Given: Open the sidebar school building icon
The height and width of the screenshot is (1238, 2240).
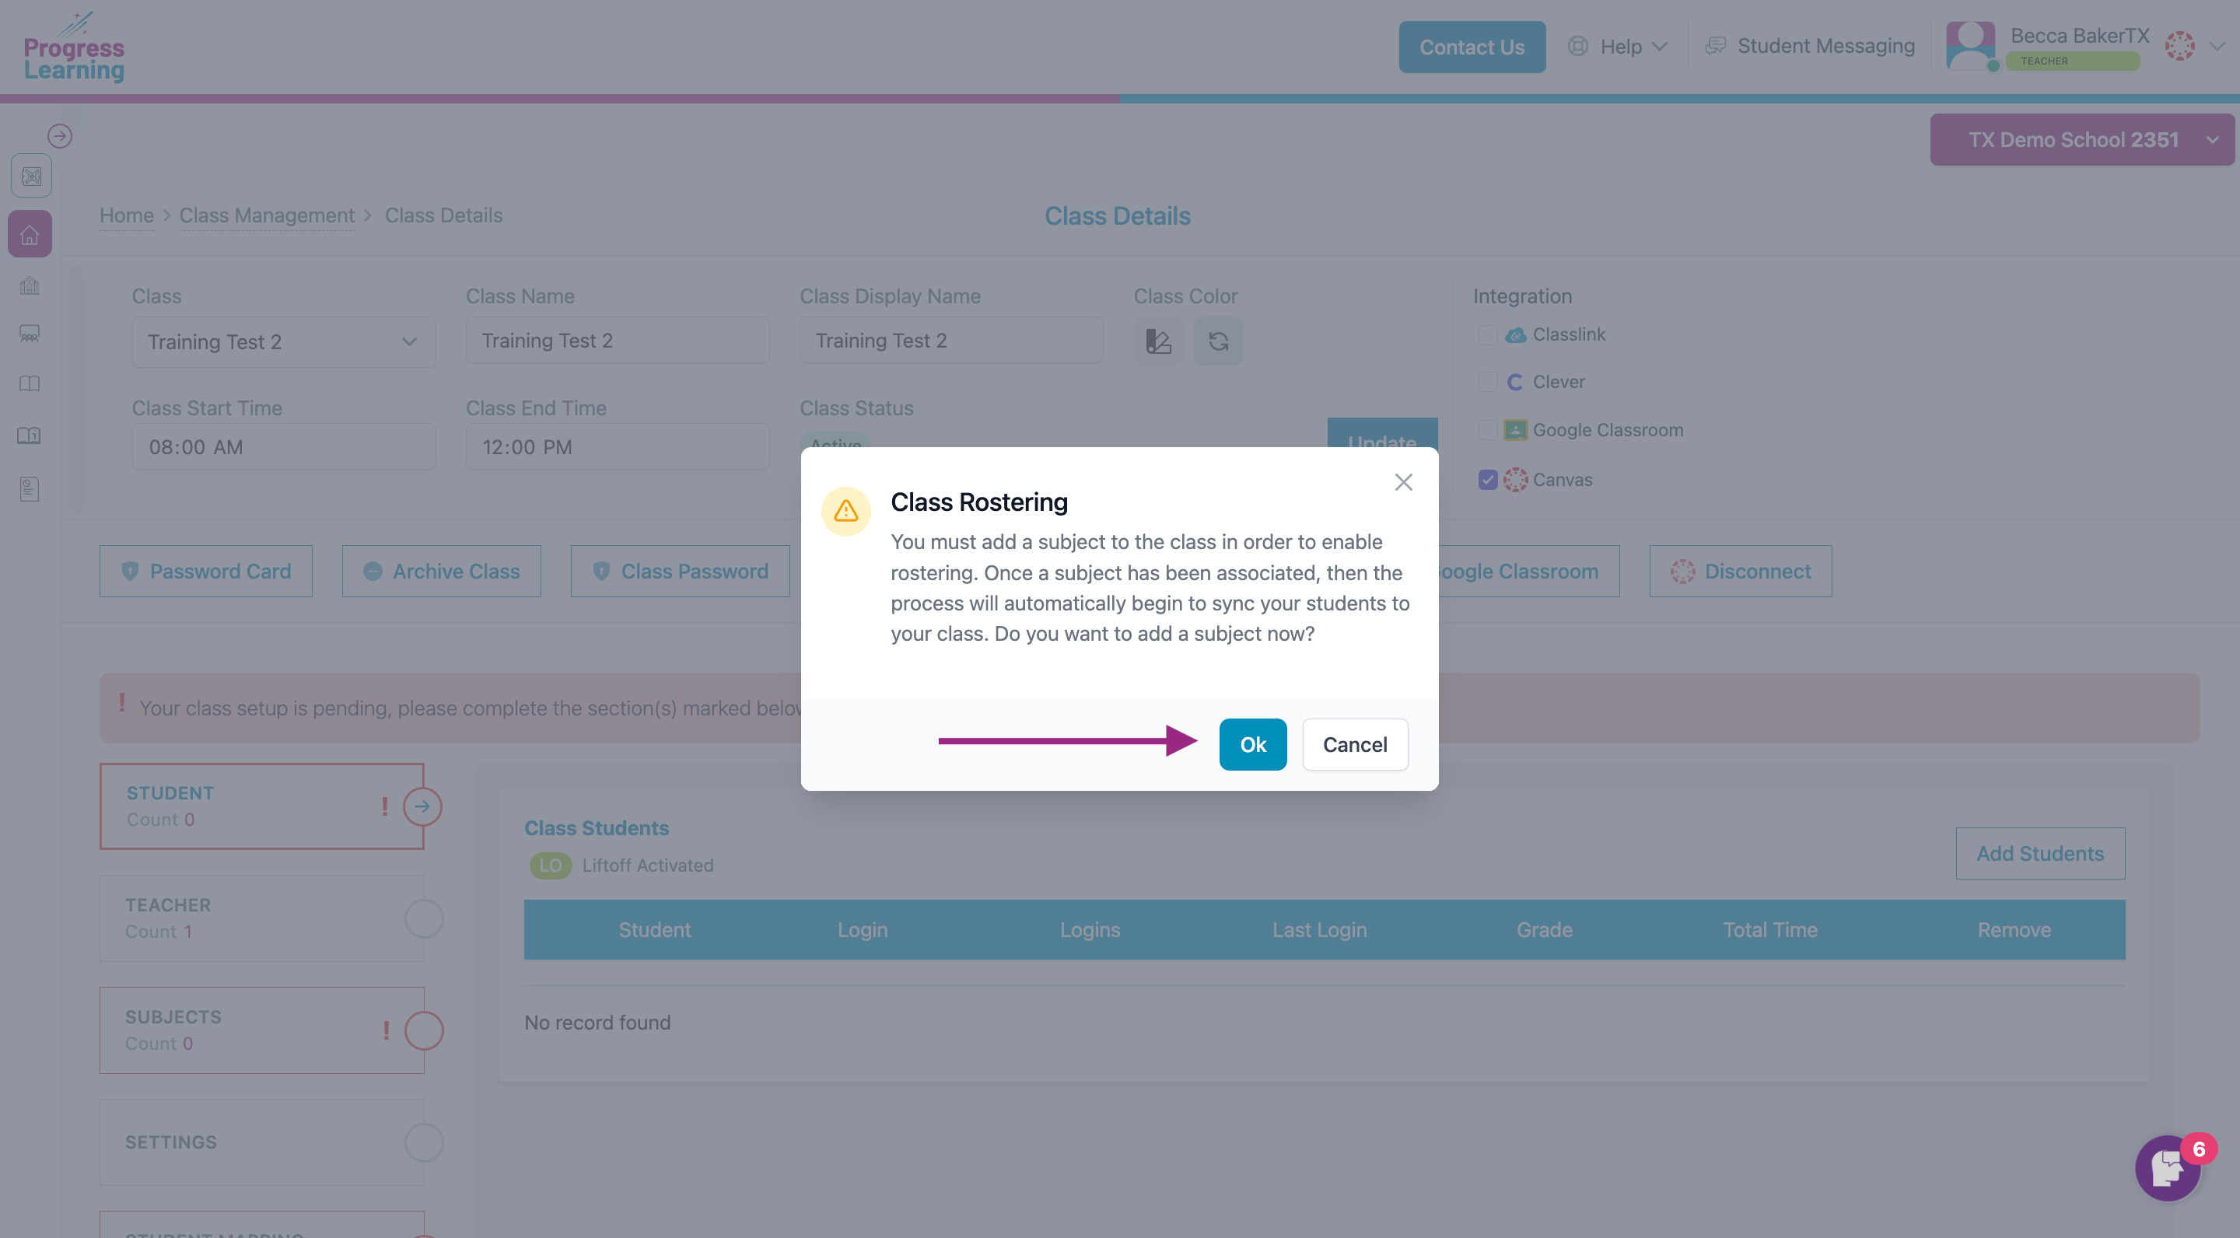Looking at the screenshot, I should (30, 285).
